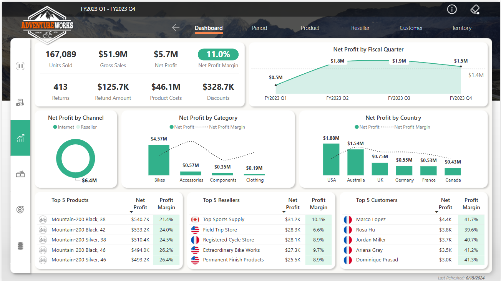Click US flag beside Field Trip Store
501x281 pixels.
195,230
